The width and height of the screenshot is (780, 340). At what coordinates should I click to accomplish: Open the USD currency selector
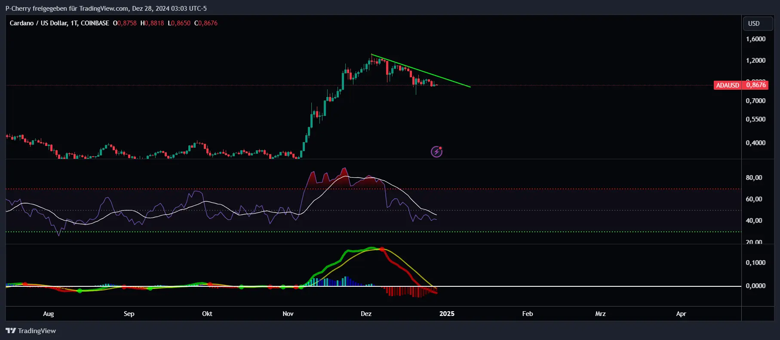759,24
